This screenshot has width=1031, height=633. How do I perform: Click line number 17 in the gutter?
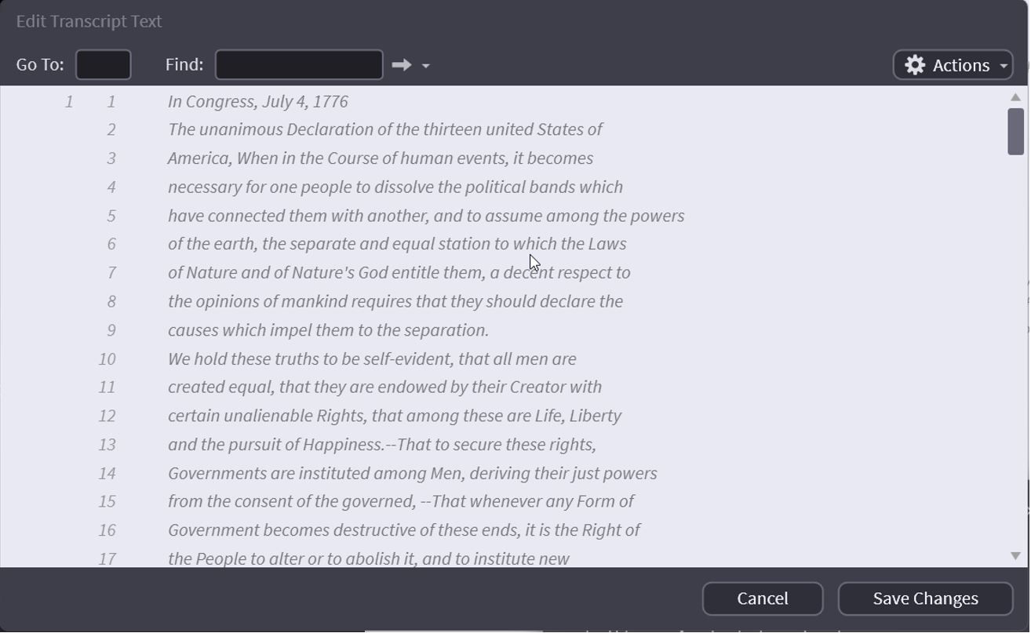(107, 559)
